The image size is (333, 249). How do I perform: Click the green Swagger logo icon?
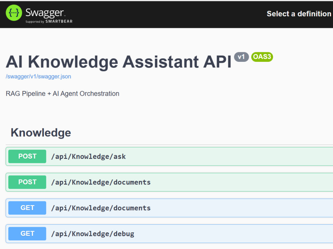tap(14, 13)
